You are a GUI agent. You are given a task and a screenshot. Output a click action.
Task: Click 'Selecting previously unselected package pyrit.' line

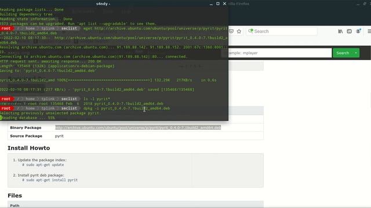click(x=50, y=113)
